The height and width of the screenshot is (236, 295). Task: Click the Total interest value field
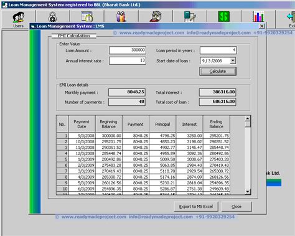218,92
